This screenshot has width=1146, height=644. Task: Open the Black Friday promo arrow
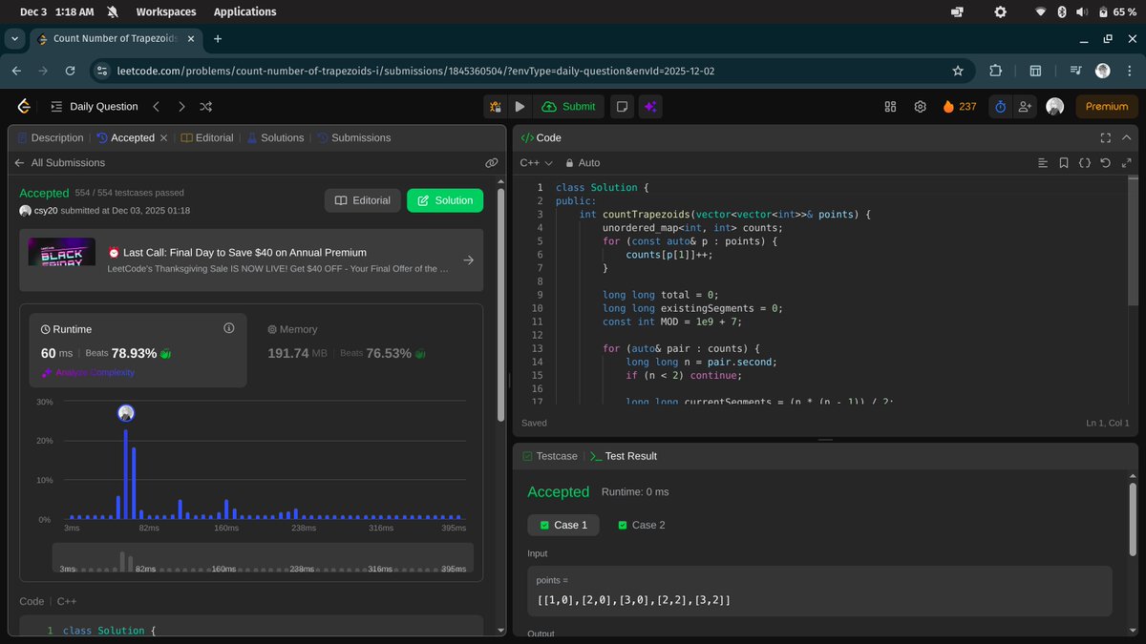coord(468,260)
